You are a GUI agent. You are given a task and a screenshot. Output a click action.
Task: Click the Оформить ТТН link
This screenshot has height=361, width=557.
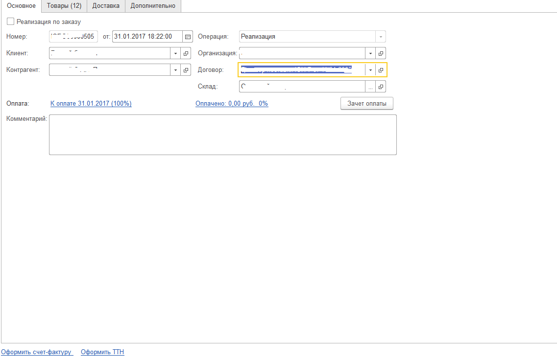(x=102, y=352)
